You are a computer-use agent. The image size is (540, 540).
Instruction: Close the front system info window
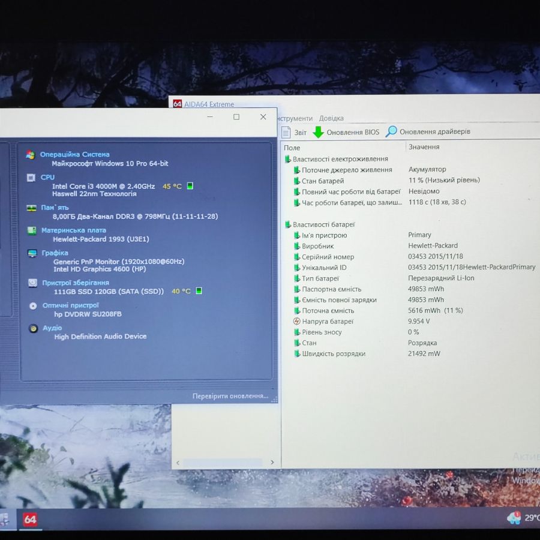[x=263, y=117]
